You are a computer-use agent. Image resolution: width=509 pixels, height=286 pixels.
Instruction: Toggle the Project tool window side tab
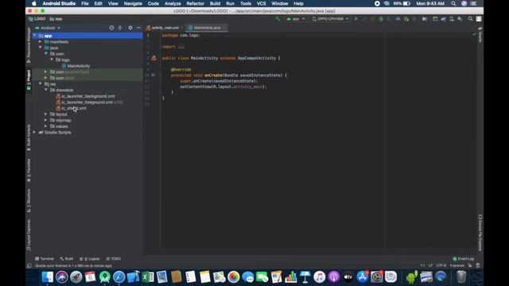tap(29, 79)
